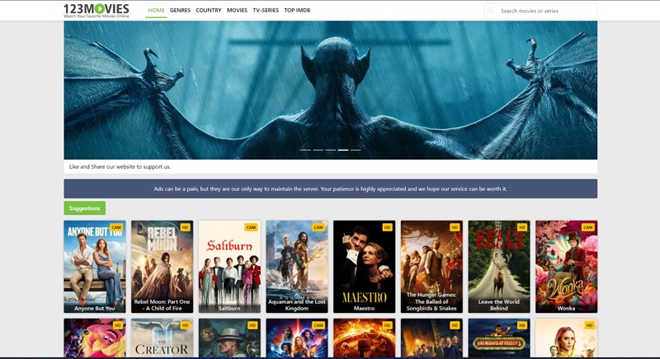Click the ads patience notice banner
Viewport: 660px width, 359px height.
(x=331, y=189)
